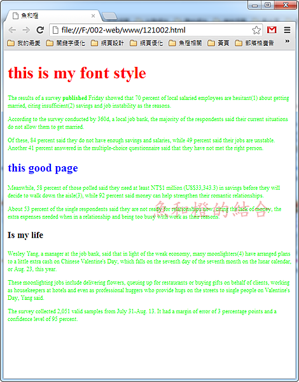Minimize the Chrome window
299x382 pixels.
click(254, 5)
